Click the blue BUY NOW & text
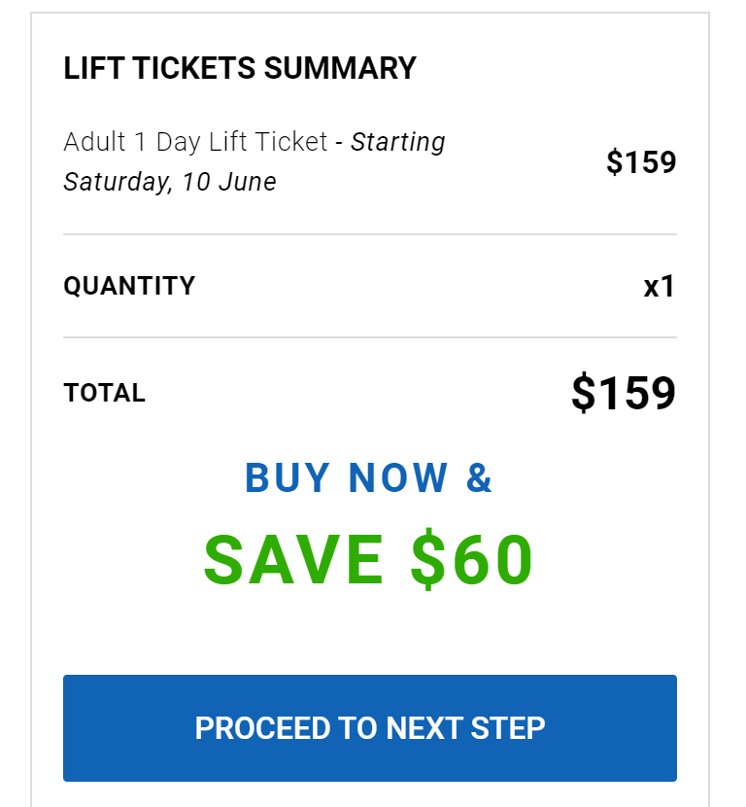746x807 pixels. [x=369, y=477]
